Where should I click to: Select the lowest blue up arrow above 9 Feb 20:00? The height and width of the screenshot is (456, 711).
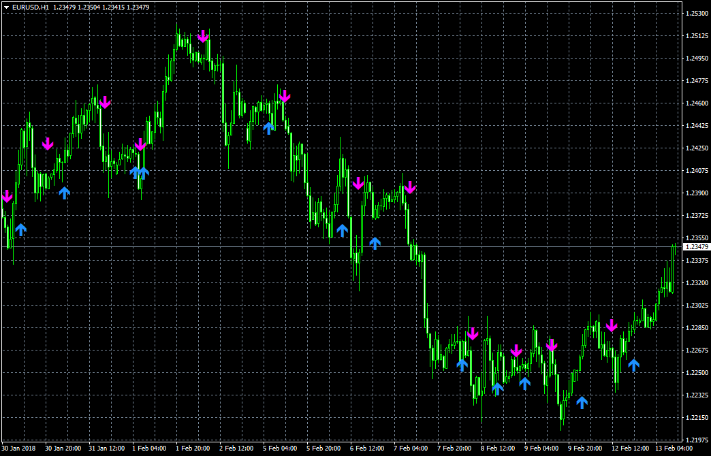click(582, 402)
